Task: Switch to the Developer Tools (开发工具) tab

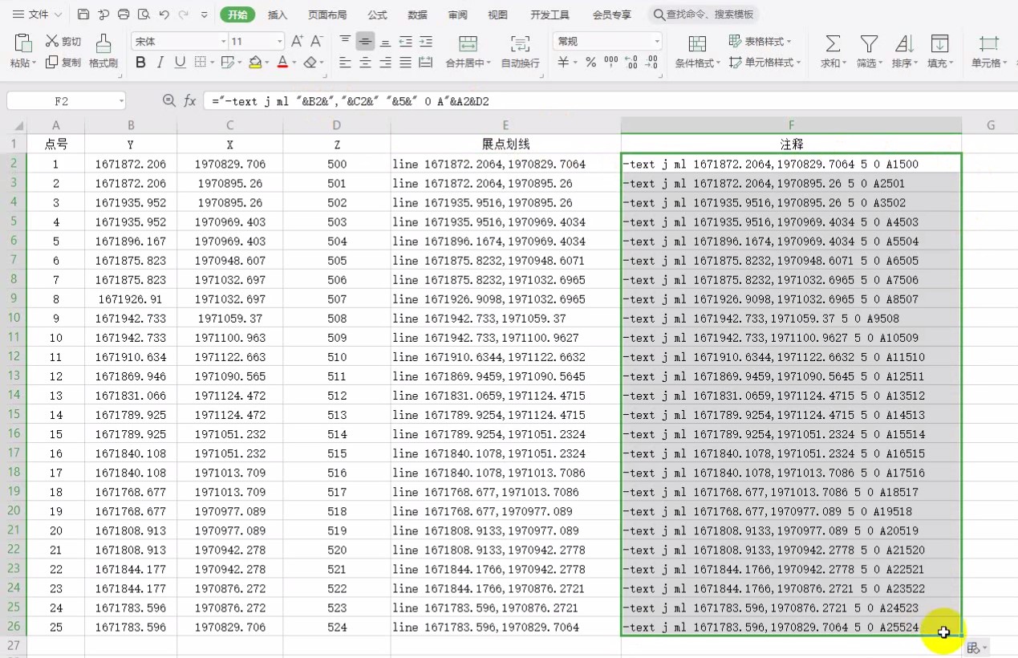Action: (550, 14)
